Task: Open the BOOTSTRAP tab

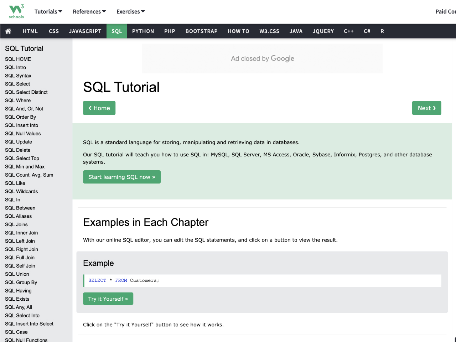Action: pos(202,31)
